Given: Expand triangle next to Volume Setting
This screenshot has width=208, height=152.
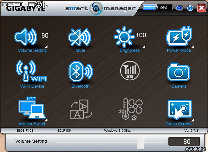Looking at the screenshot, I should [46, 47].
